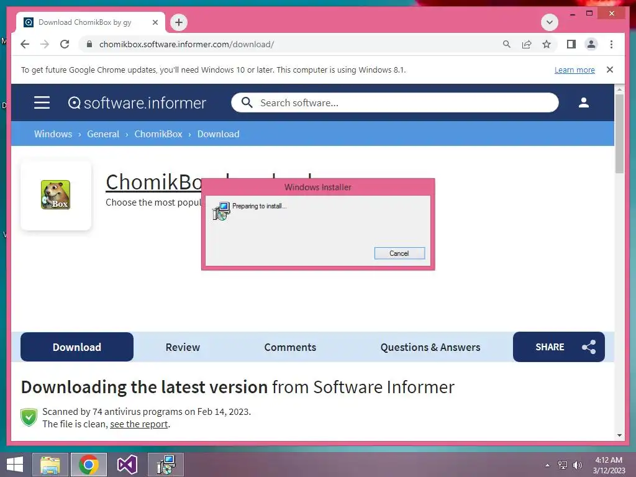636x477 pixels.
Task: Go to the Windows breadcrumb
Action: pyautogui.click(x=53, y=134)
